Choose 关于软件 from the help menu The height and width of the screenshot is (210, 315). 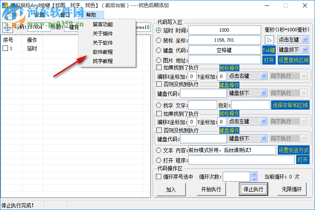[x=103, y=42]
